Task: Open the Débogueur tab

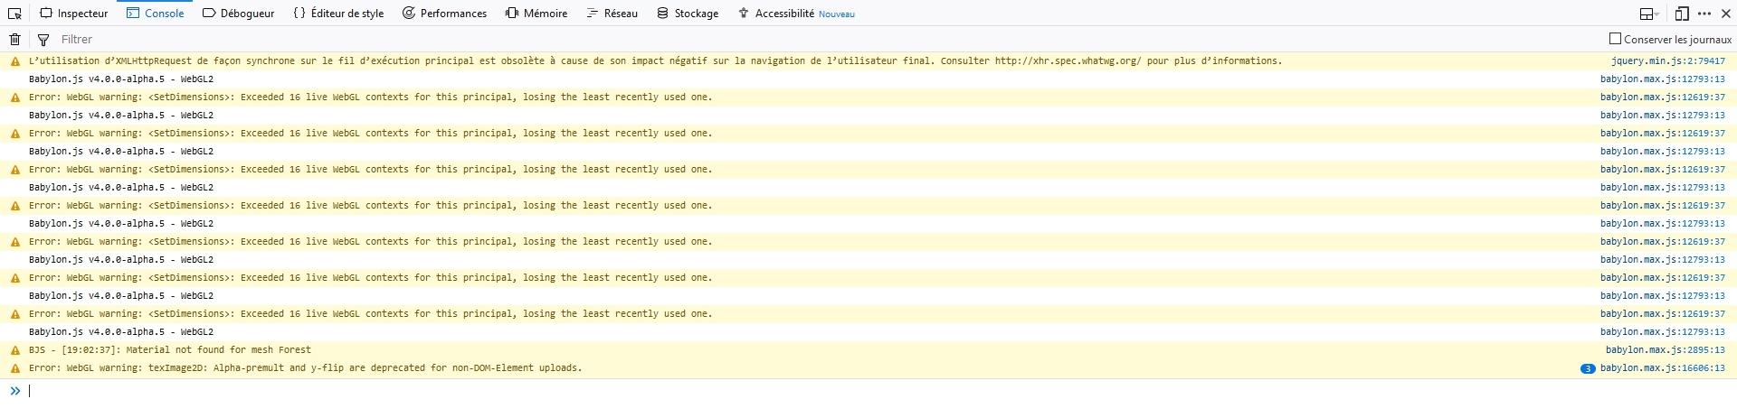Action: 238,14
